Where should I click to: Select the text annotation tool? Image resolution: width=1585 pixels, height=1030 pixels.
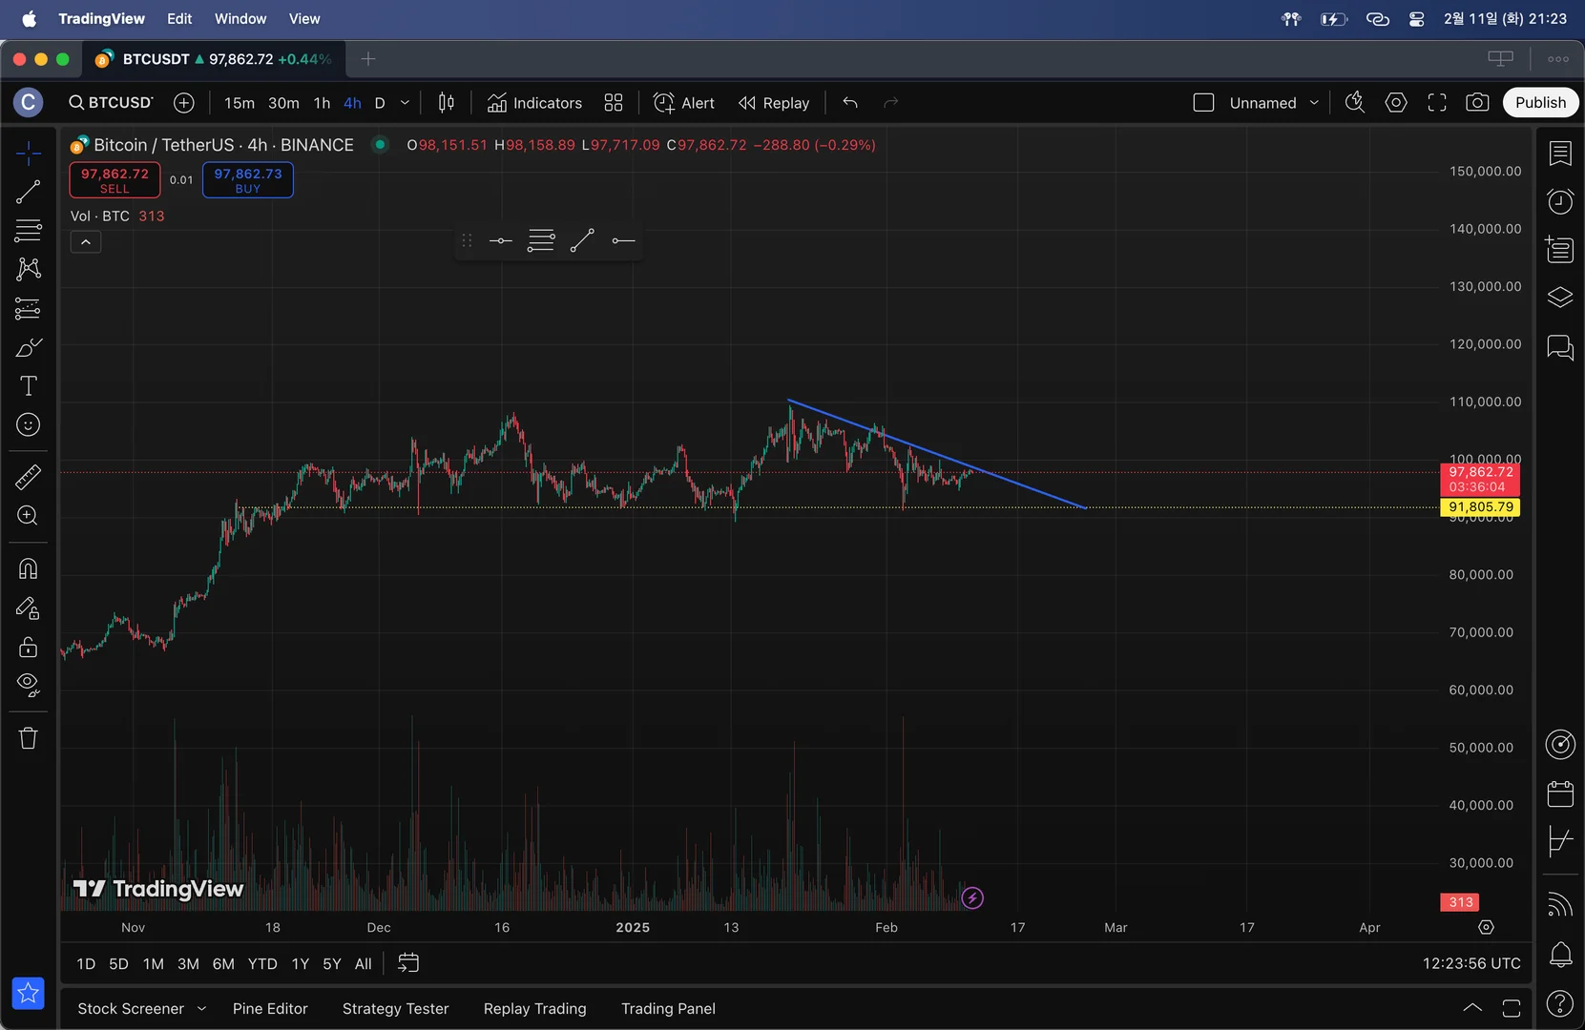28,386
